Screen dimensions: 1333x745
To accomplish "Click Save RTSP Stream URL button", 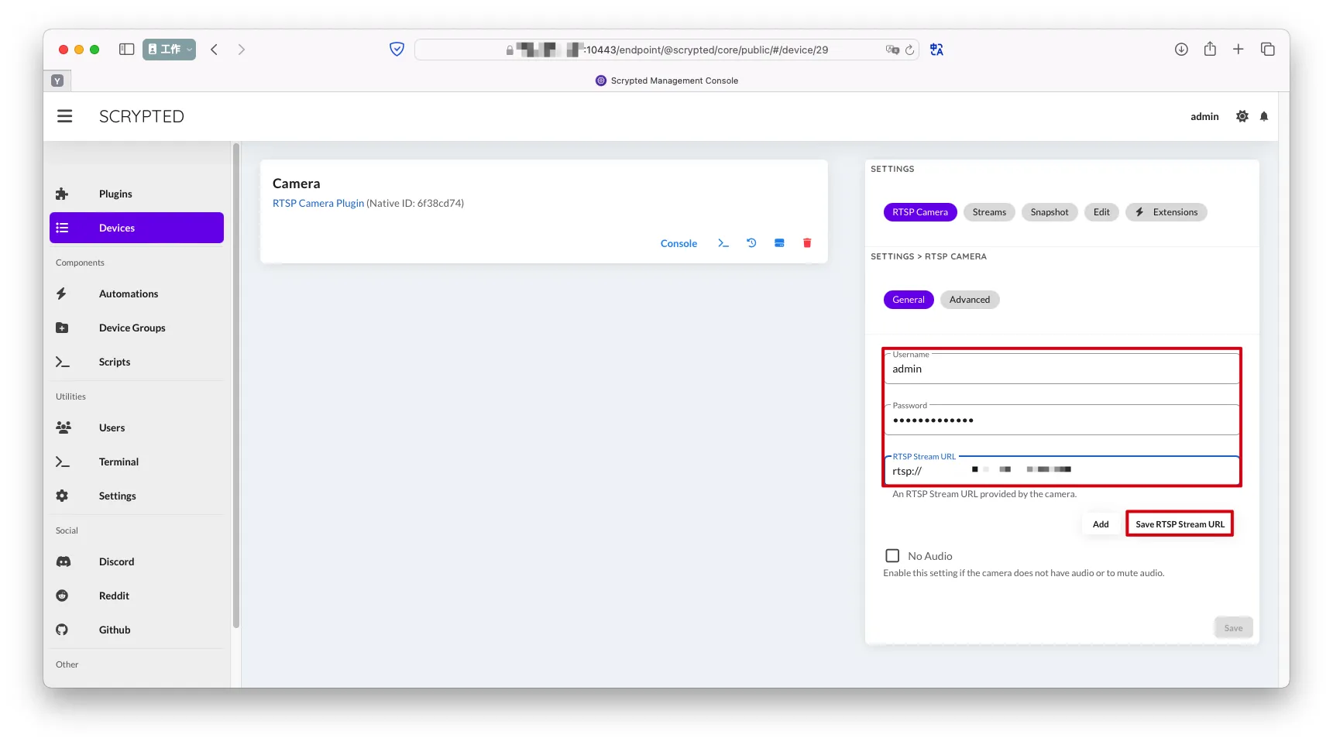I will (x=1180, y=524).
